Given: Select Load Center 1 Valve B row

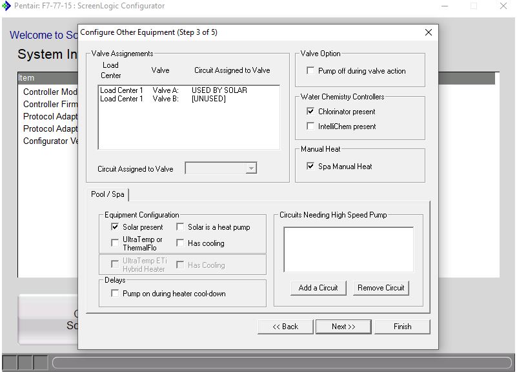Looking at the screenshot, I should pyautogui.click(x=189, y=99).
